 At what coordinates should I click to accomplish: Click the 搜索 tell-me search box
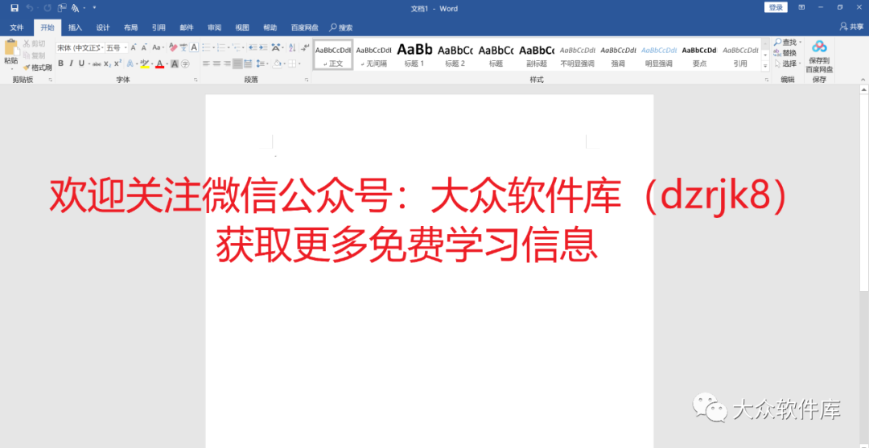point(341,27)
